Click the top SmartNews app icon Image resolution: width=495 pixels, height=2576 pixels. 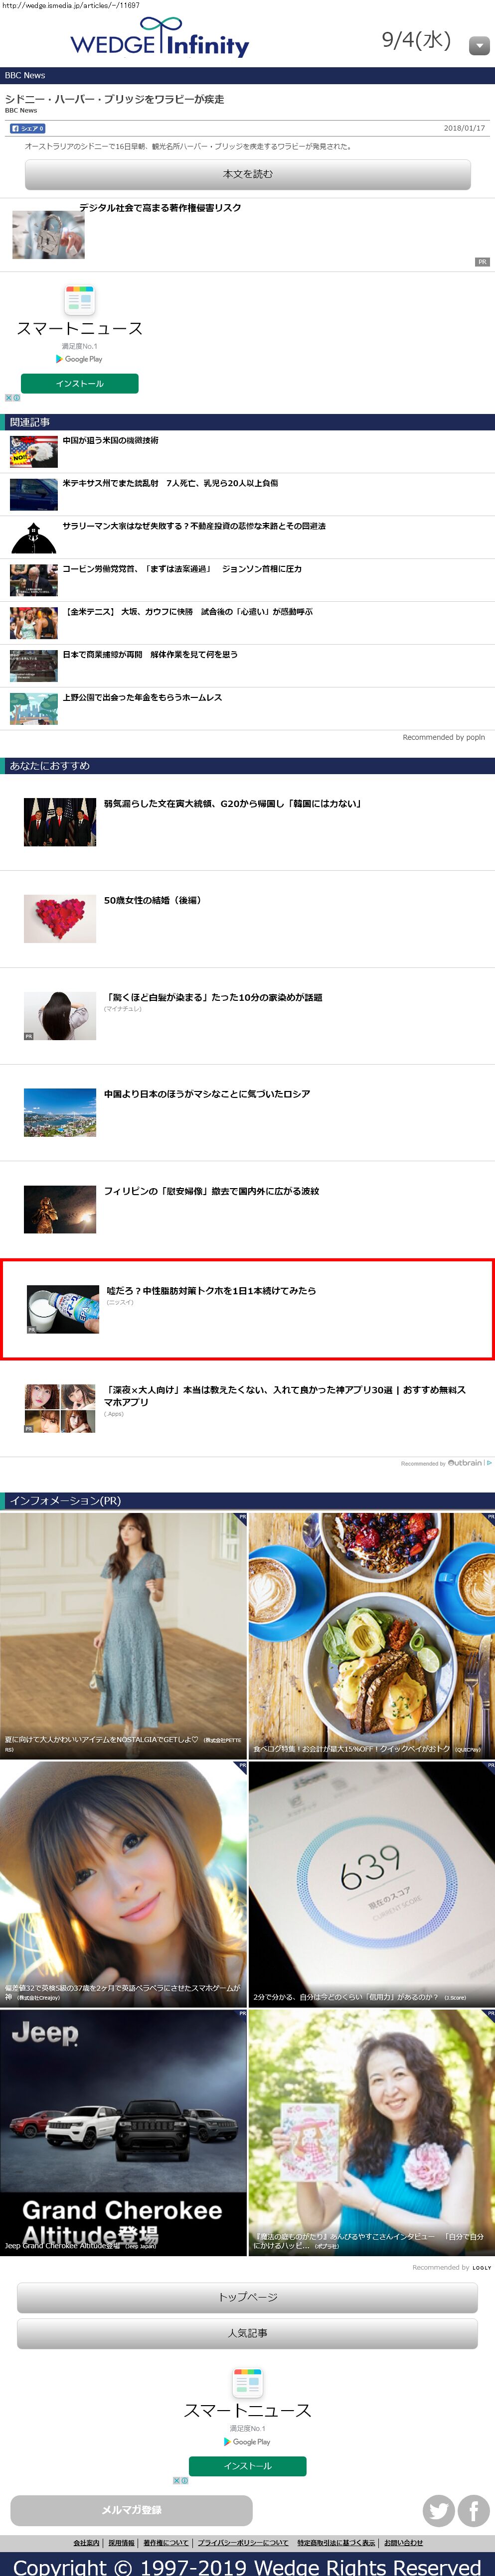tap(80, 300)
